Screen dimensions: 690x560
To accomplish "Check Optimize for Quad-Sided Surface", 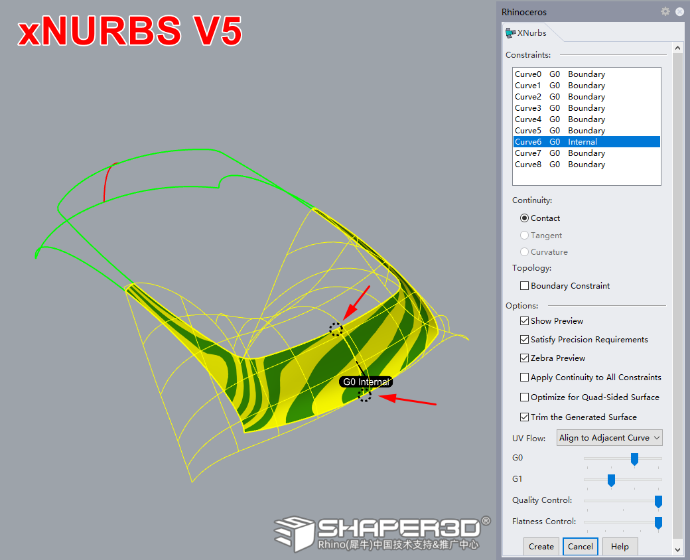I will tap(525, 397).
